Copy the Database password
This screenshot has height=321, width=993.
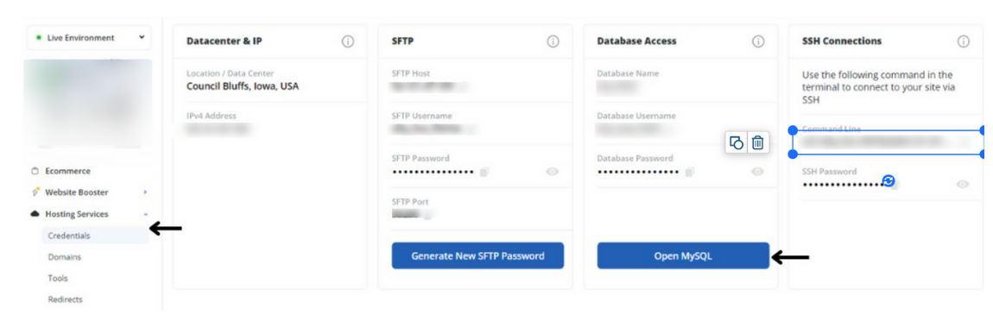pos(690,172)
